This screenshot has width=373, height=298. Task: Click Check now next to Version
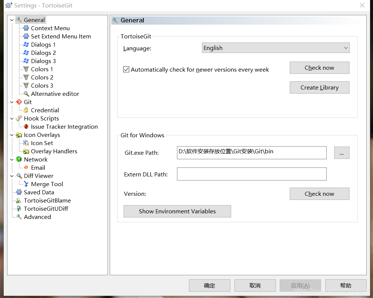pyautogui.click(x=320, y=194)
